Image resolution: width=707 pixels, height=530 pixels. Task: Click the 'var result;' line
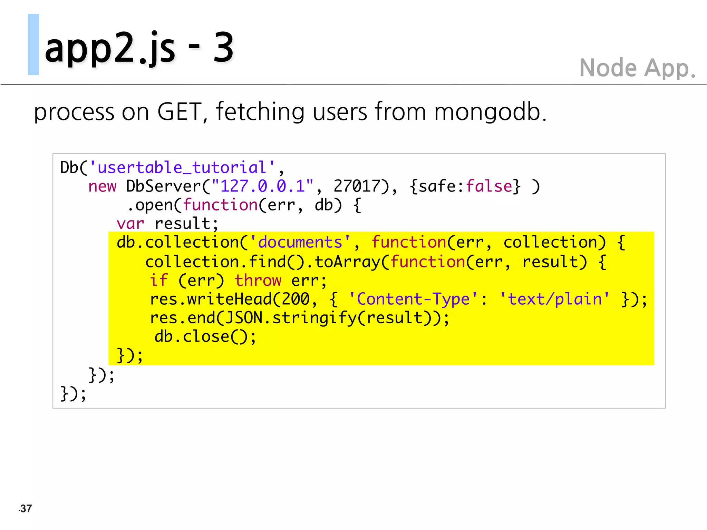click(167, 224)
